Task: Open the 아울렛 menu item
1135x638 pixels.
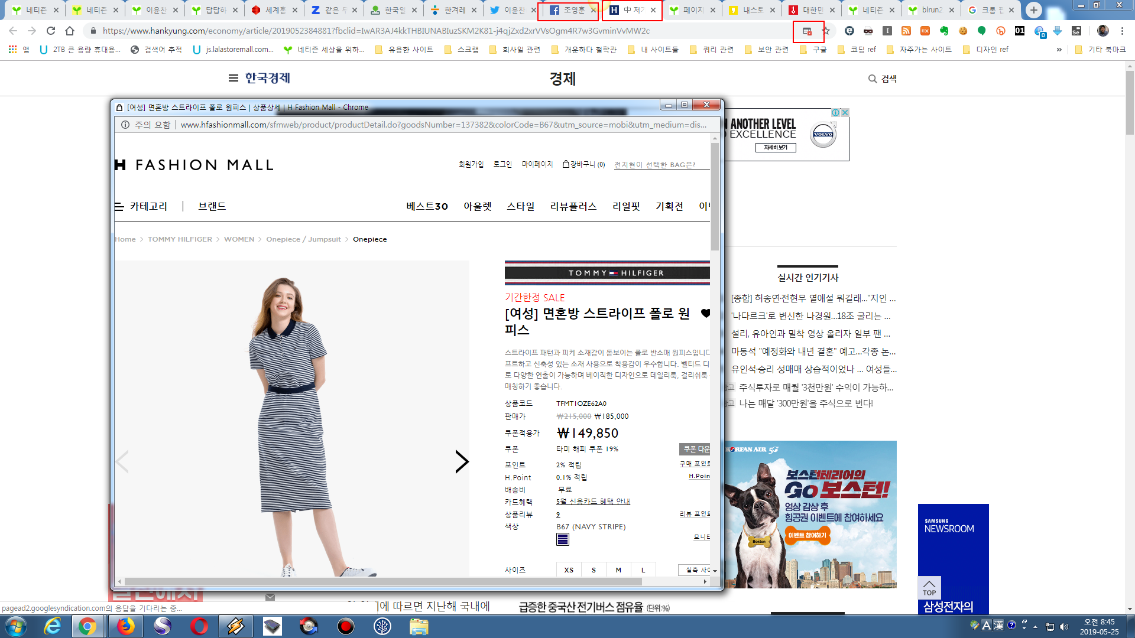Action: pos(478,206)
